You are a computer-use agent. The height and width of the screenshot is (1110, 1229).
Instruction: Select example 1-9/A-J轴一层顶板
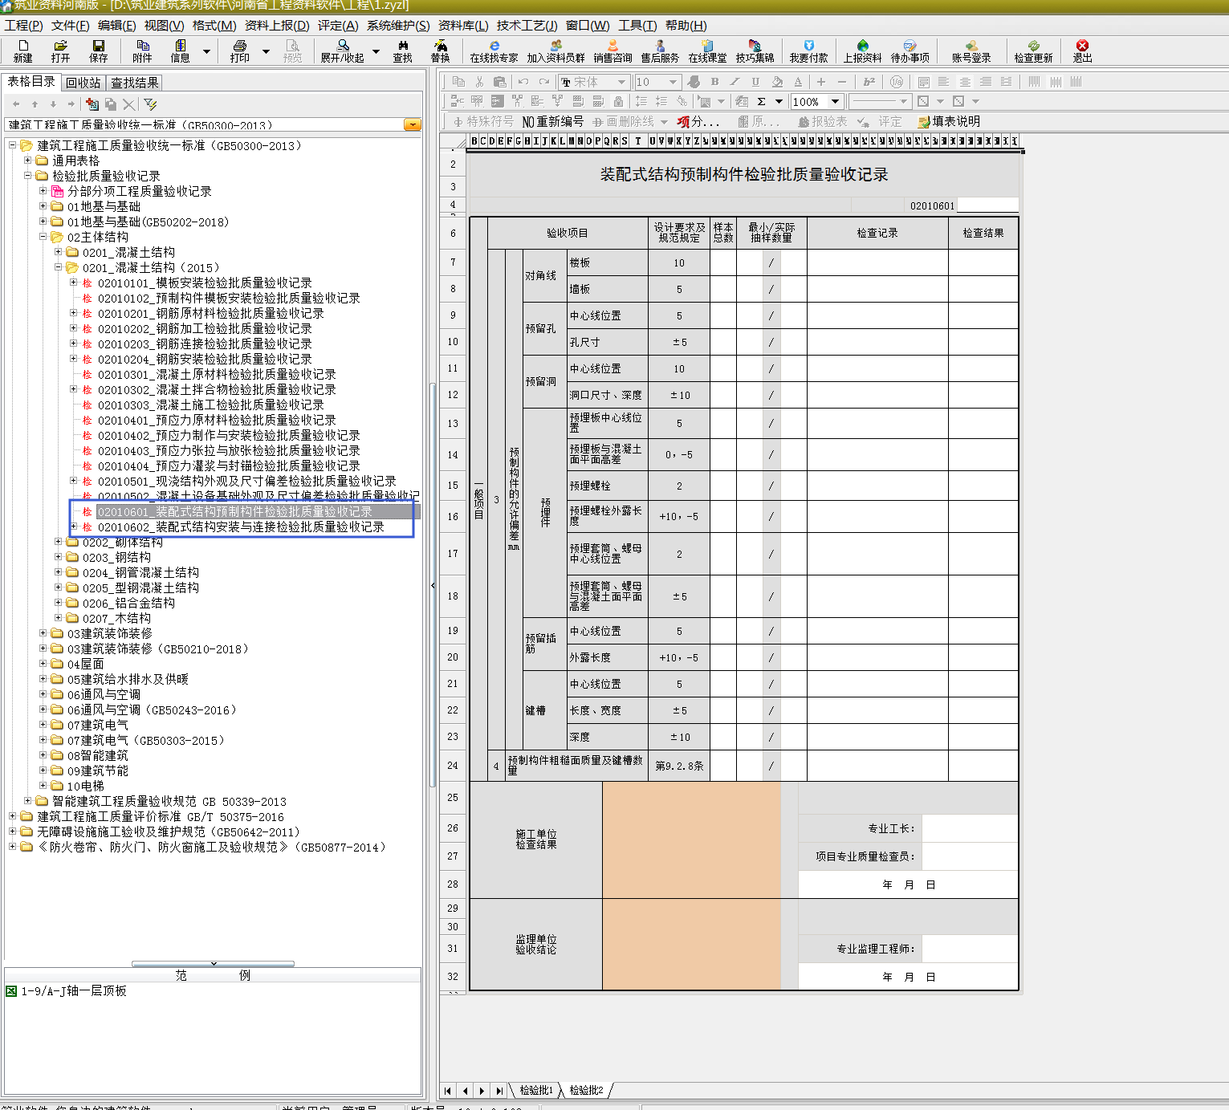pos(73,991)
